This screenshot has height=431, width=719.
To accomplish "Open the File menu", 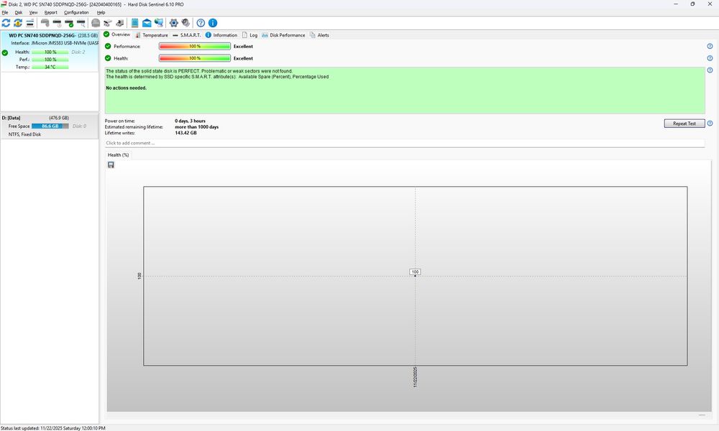I will [5, 12].
